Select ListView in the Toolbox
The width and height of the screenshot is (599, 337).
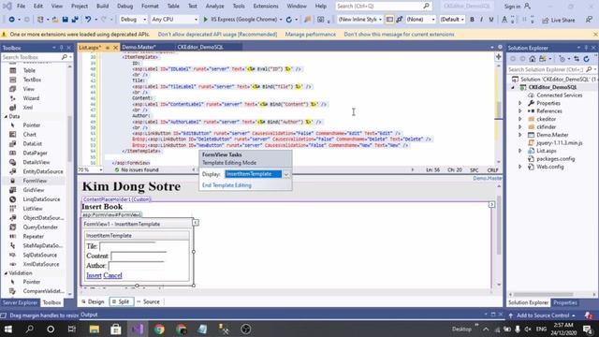[33, 209]
